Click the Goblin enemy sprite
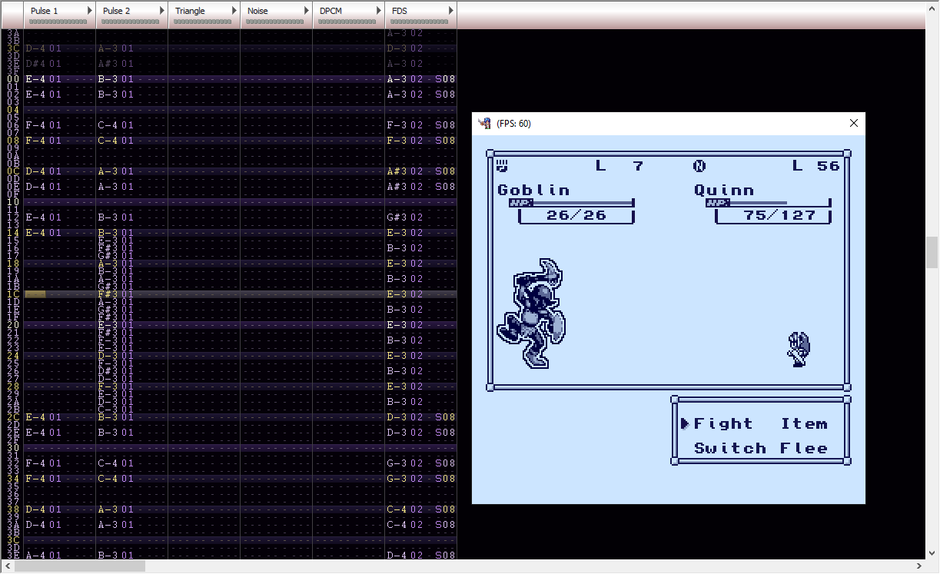This screenshot has height=574, width=940. [x=532, y=313]
